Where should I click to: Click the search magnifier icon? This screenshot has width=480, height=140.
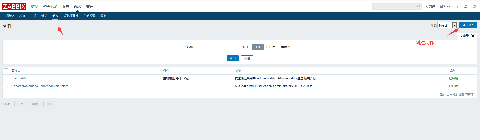click(x=419, y=6)
